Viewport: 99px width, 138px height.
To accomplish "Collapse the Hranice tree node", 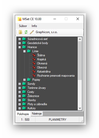I will pos(19,47).
